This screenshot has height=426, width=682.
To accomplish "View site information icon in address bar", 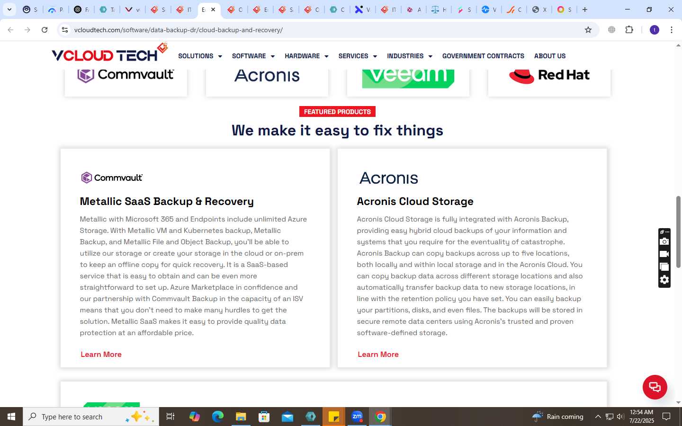I will tap(65, 30).
